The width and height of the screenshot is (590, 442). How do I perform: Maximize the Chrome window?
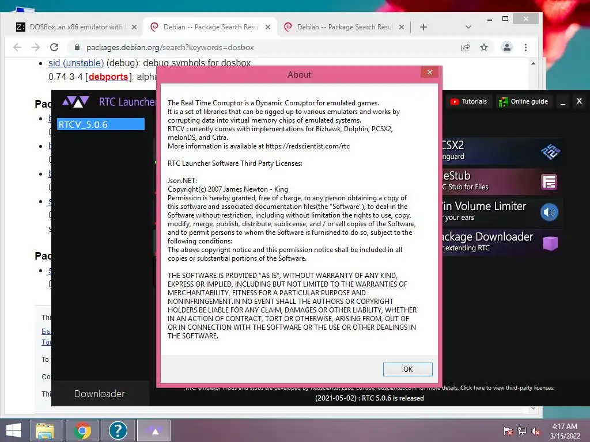505,18
